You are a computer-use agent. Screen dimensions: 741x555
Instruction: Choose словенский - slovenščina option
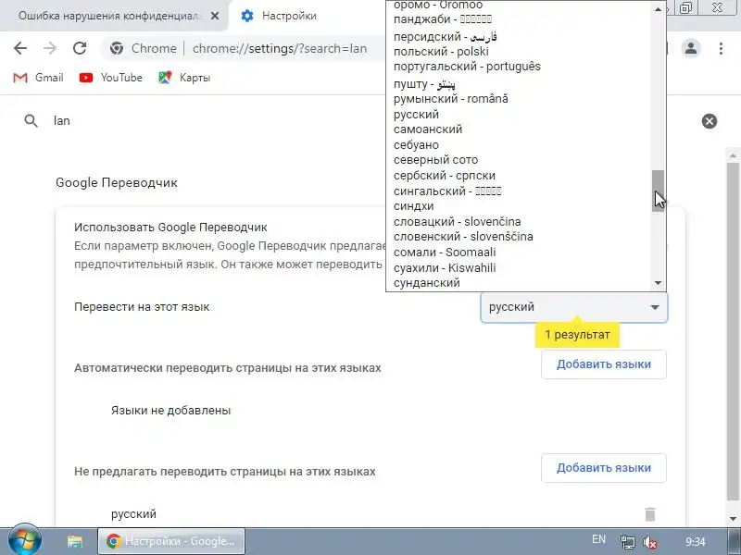[x=519, y=237]
